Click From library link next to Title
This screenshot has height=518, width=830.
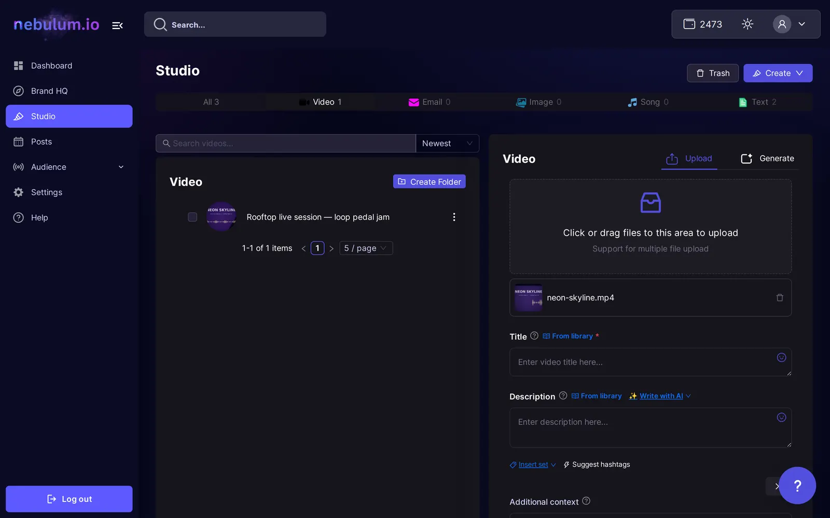click(x=568, y=336)
